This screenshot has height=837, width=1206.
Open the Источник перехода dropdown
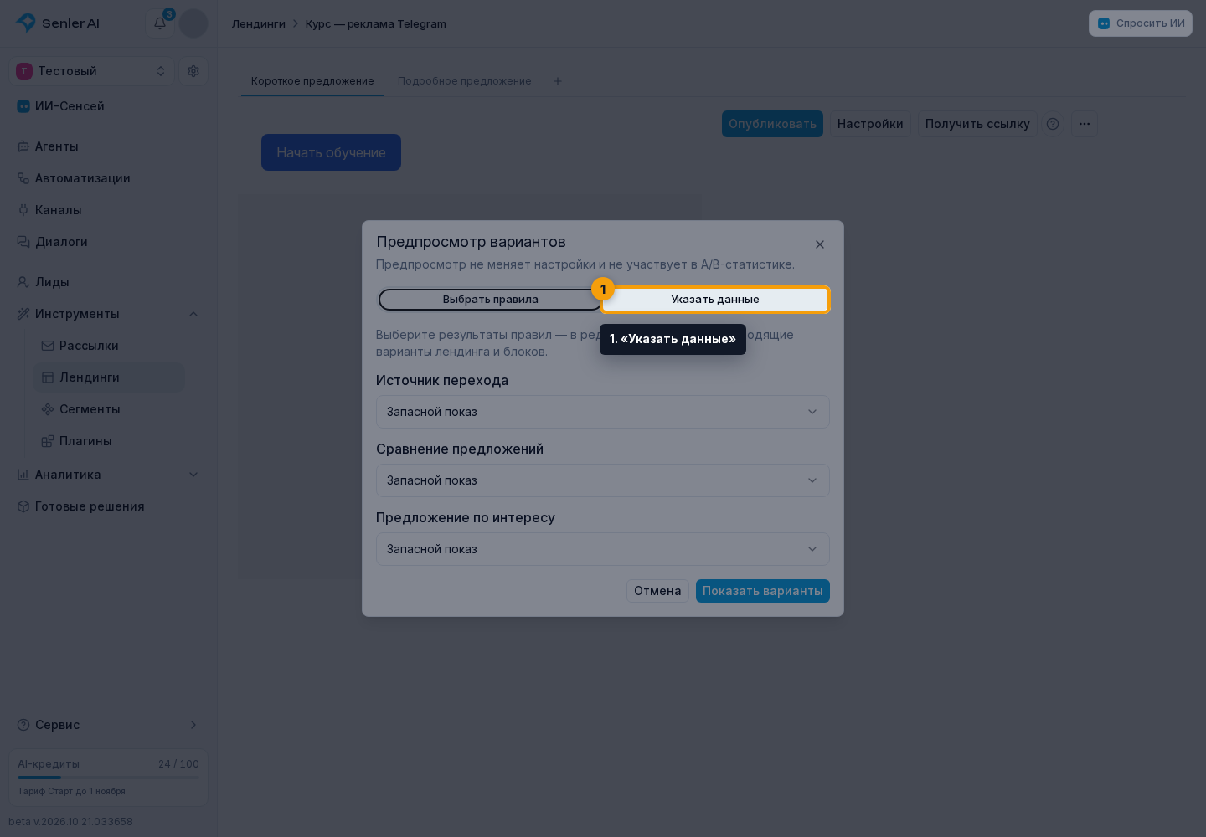click(603, 412)
